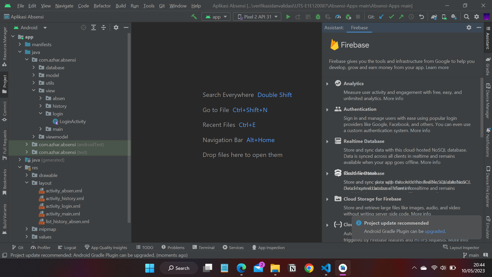492x277 pixels.
Task: Expand the database folder in project tree
Action: [34, 67]
